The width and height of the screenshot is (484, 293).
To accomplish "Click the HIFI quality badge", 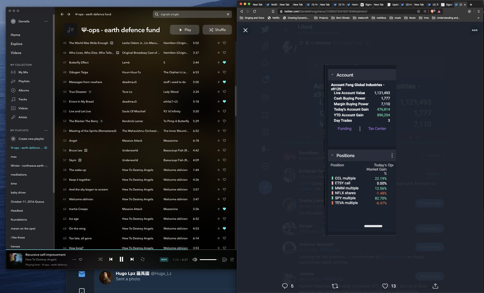I will pyautogui.click(x=164, y=260).
